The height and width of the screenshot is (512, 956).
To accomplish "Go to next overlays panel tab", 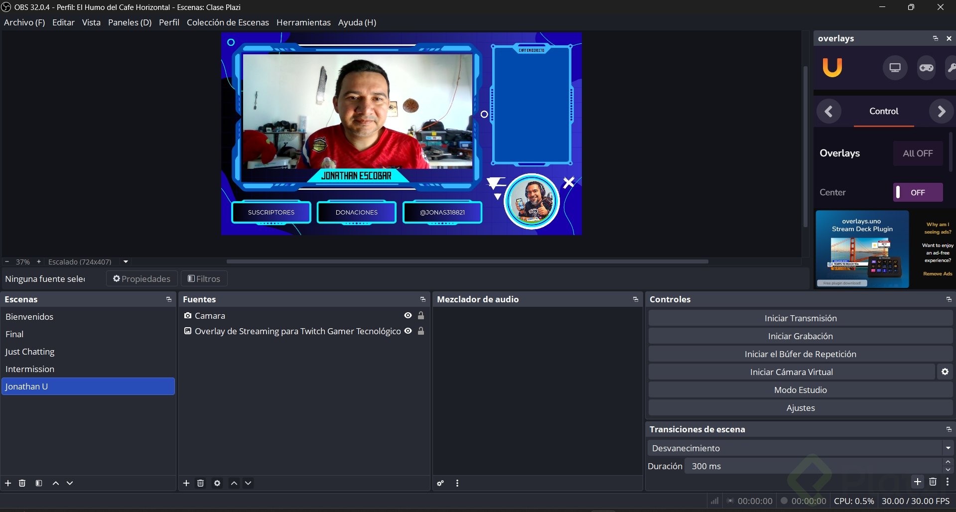I will point(941,112).
